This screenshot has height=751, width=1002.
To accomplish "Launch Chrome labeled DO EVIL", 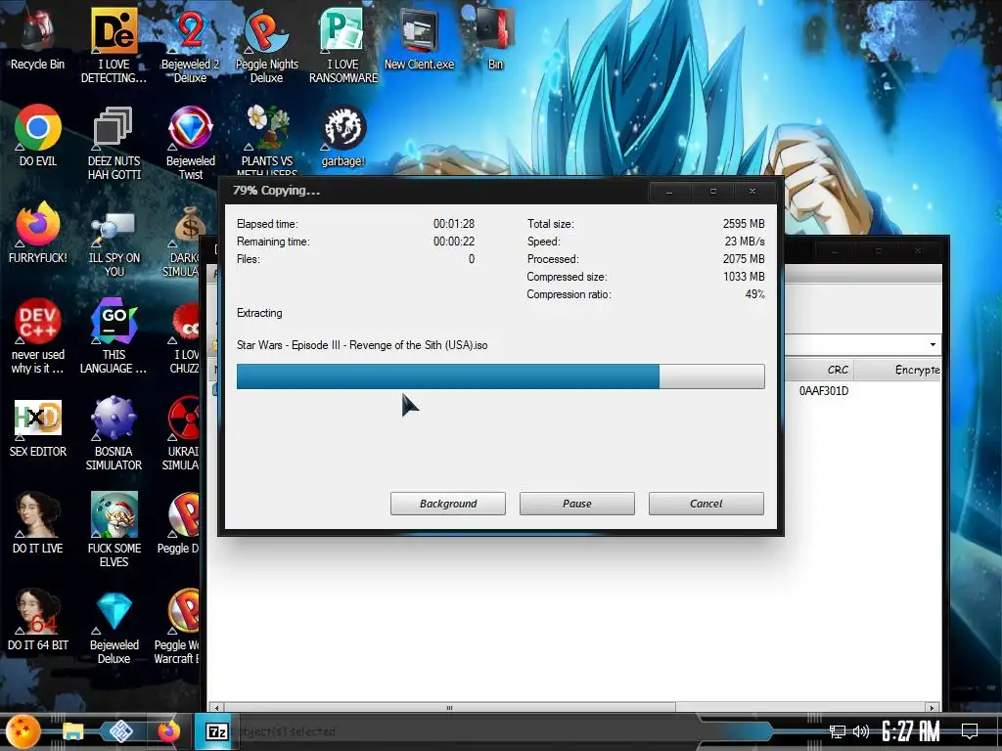I will [38, 135].
